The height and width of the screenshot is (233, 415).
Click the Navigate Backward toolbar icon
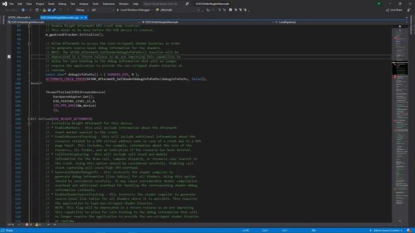[23, 10]
